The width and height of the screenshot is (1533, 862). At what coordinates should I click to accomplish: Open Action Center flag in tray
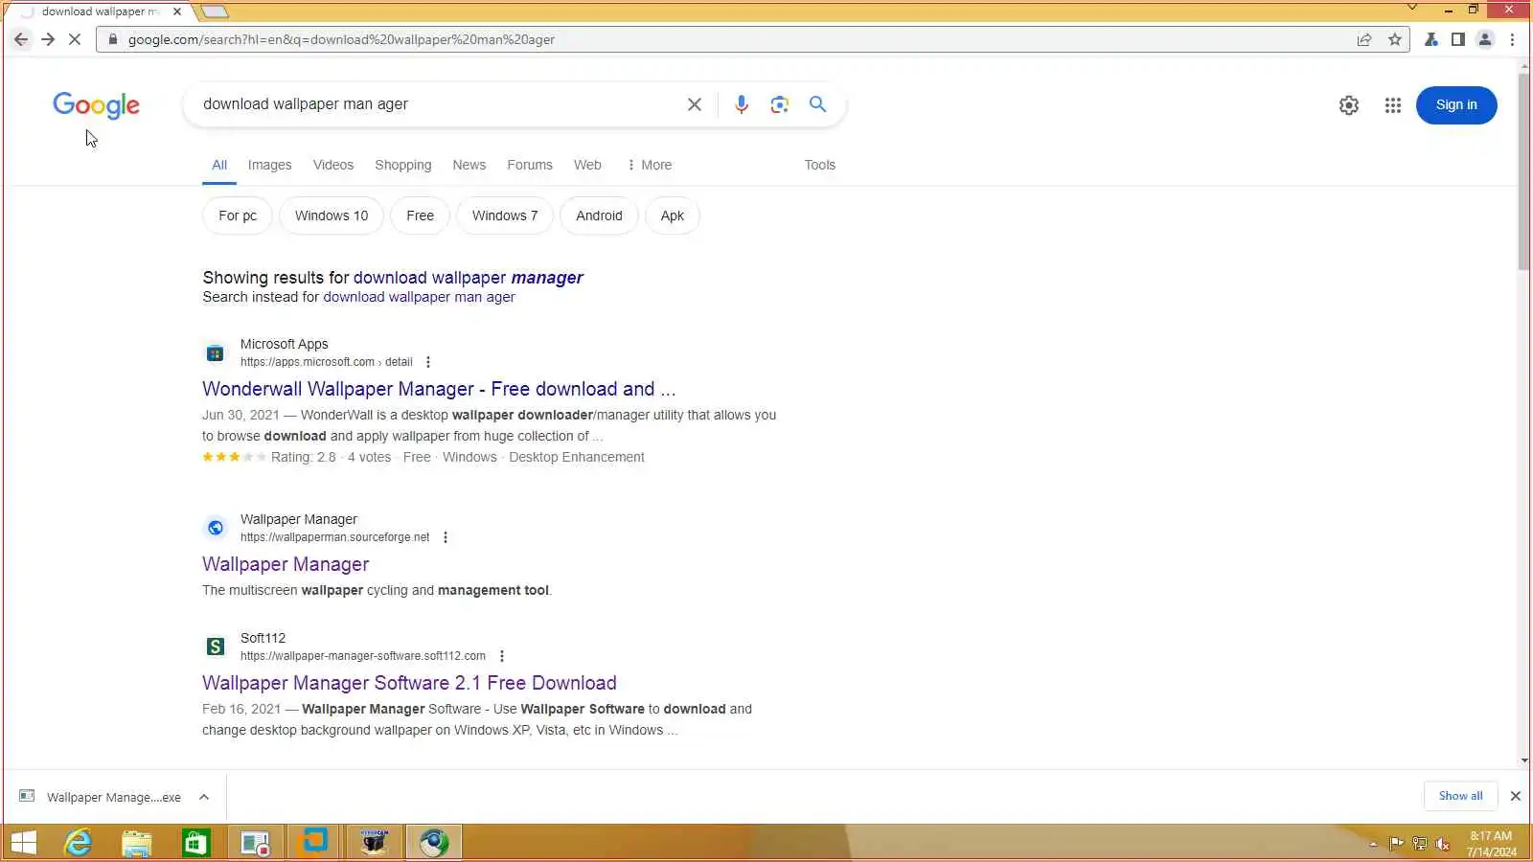pyautogui.click(x=1396, y=844)
